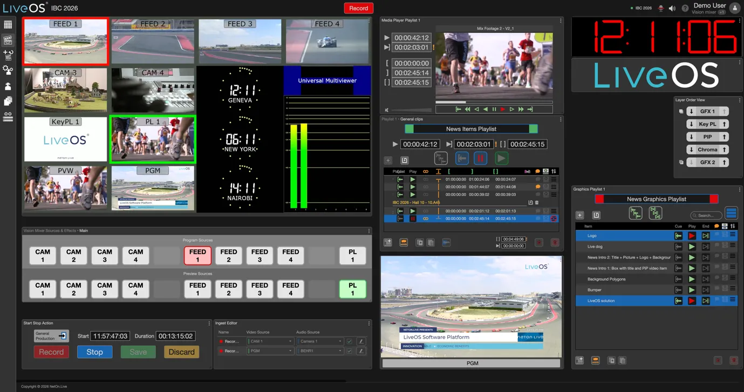
Task: Open the clapperboard media icon in sidebar
Action: [x=8, y=40]
